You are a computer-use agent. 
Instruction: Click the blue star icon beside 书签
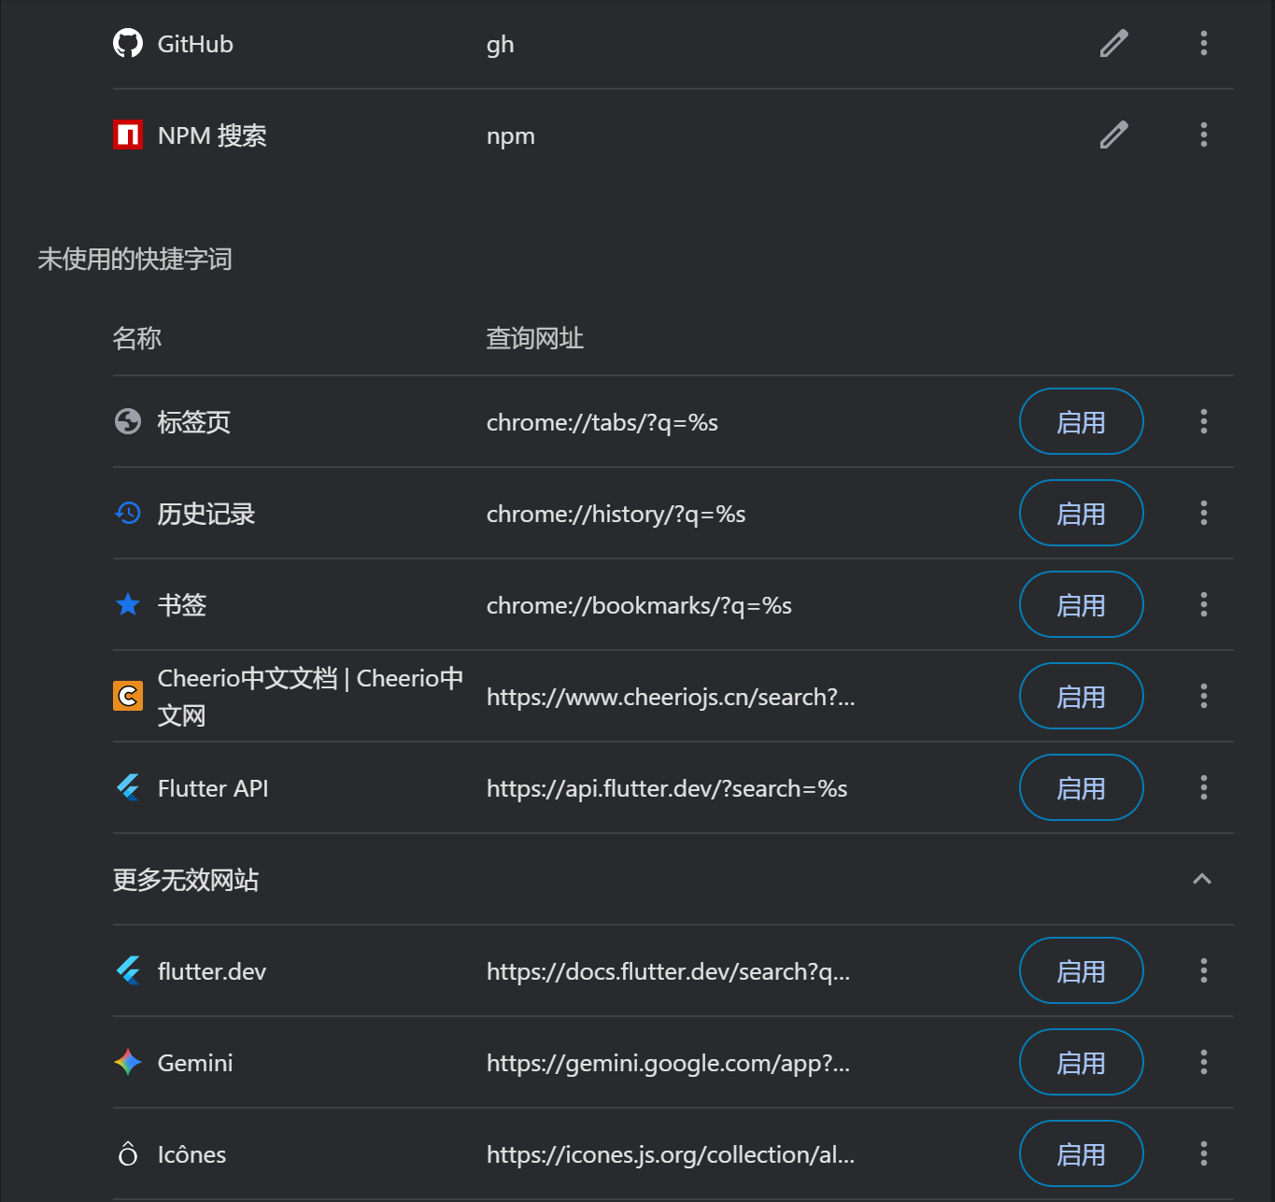click(128, 604)
